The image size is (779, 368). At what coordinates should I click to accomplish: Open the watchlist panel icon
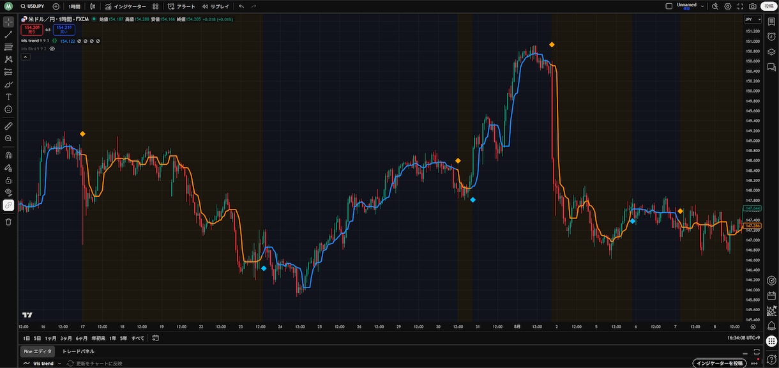771,22
